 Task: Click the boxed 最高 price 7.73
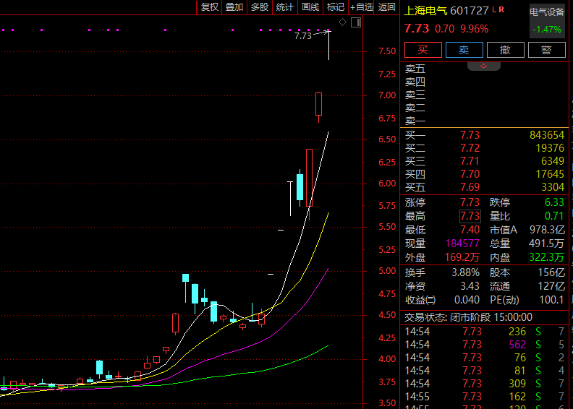tap(470, 216)
